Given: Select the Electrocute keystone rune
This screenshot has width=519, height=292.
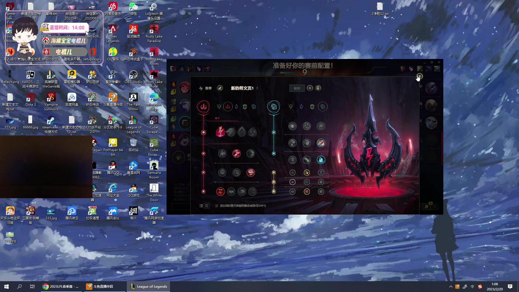Looking at the screenshot, I should pos(220,132).
